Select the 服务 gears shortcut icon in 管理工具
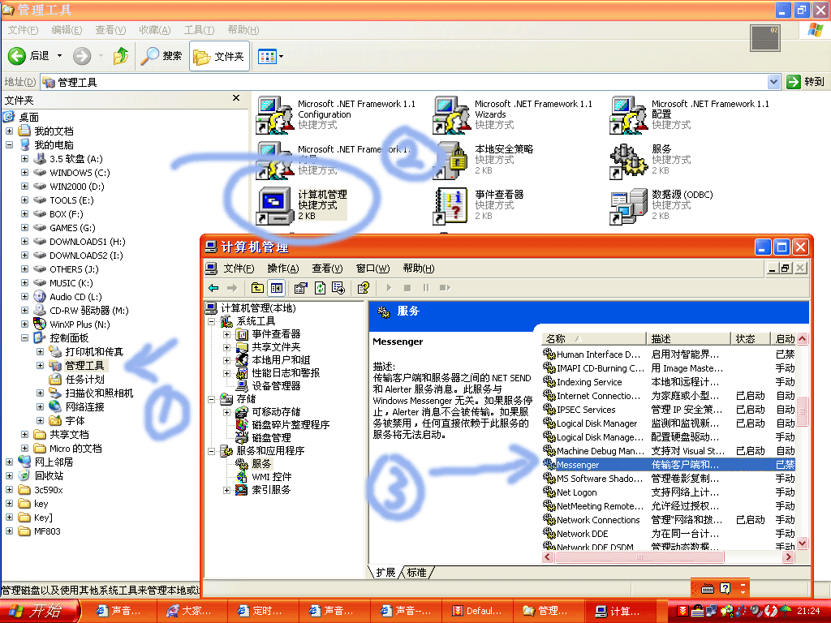Image resolution: width=831 pixels, height=623 pixels. (628, 160)
